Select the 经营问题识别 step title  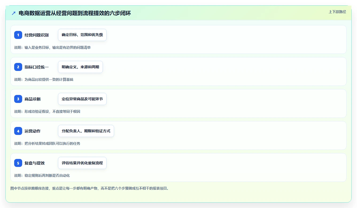point(37,35)
